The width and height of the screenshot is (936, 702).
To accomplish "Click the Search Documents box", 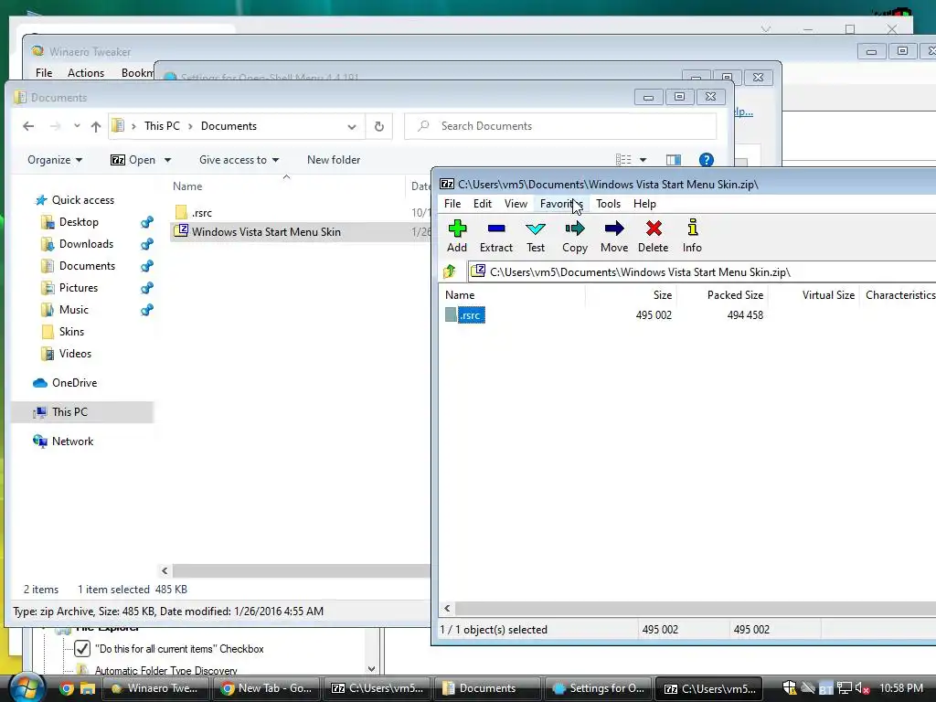I will click(560, 126).
